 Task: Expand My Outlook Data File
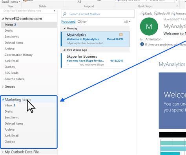(x=3, y=152)
